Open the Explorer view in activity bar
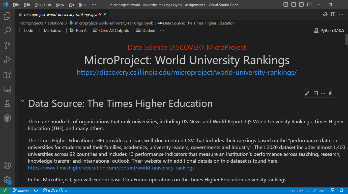 coord(7,16)
